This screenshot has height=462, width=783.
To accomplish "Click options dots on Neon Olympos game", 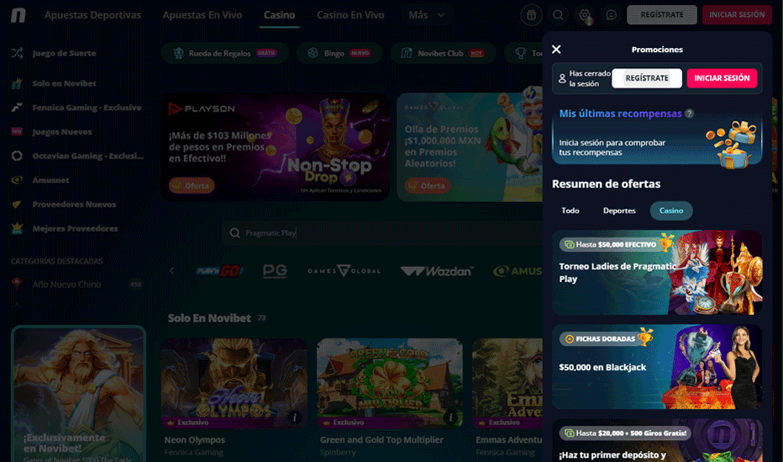I will tap(294, 417).
